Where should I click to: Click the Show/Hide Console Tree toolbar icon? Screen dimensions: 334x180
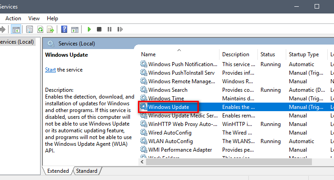[x=16, y=29]
